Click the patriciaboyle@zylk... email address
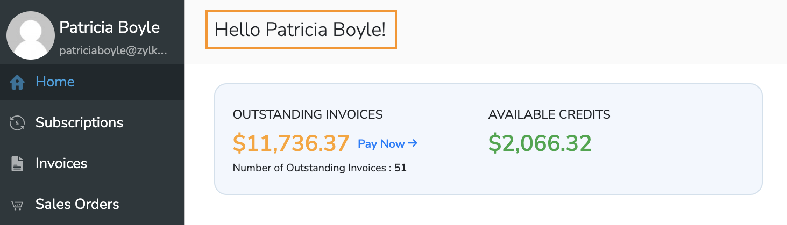 [x=113, y=51]
